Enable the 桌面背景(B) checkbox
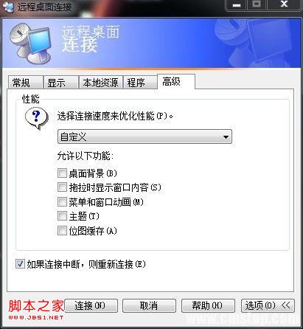This screenshot has height=329, width=303. [x=62, y=173]
